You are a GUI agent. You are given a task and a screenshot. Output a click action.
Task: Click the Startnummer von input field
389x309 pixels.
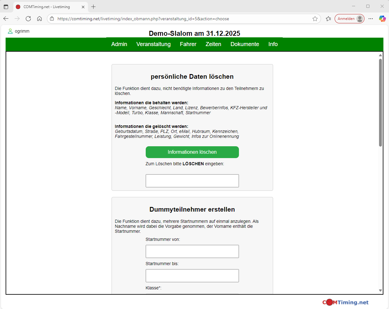pos(192,251)
